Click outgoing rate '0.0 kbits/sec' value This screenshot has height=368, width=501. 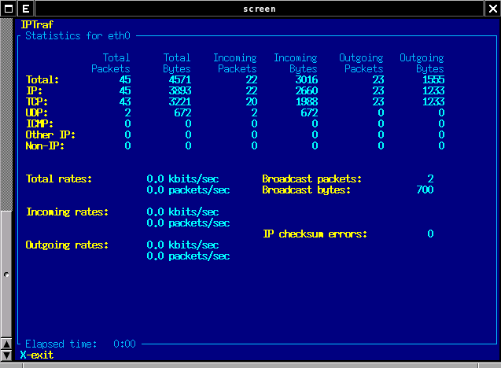182,245
